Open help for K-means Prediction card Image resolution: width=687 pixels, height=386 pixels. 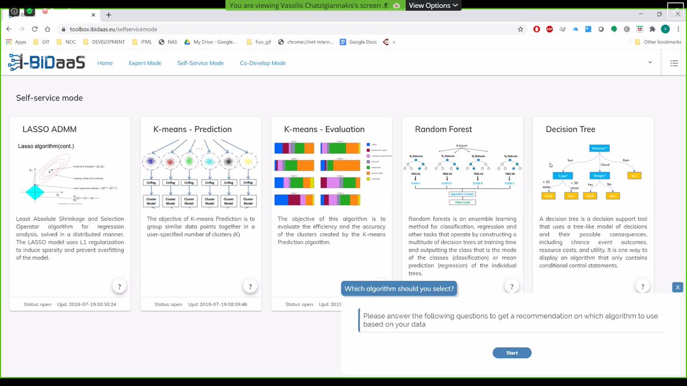[x=250, y=286]
